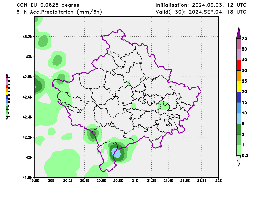This screenshot has width=260, height=201.
Task: Click the 21.8E longitude label
Action: click(x=202, y=181)
